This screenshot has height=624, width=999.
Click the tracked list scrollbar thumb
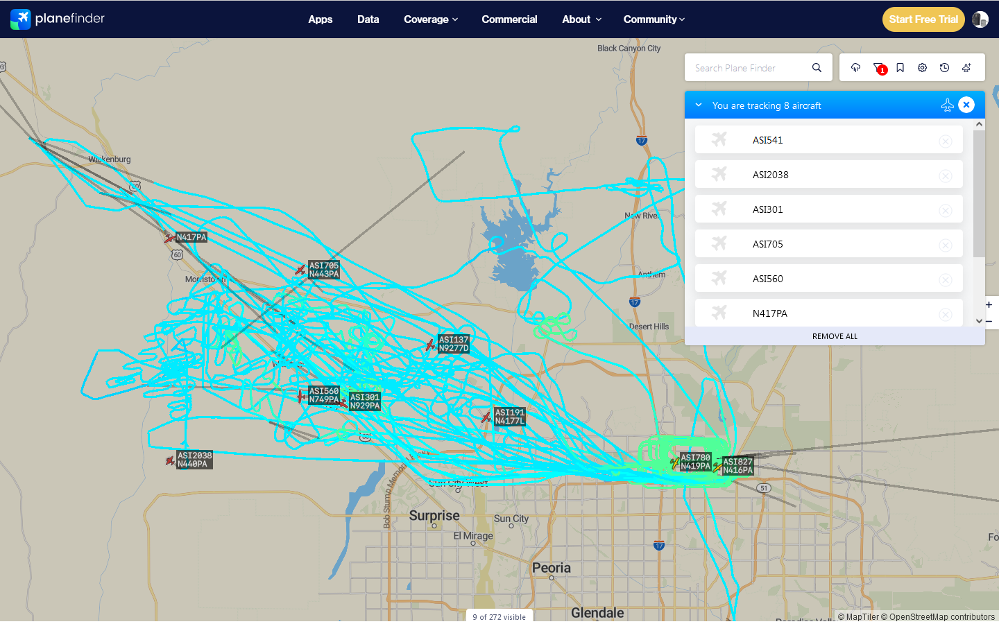point(979,193)
